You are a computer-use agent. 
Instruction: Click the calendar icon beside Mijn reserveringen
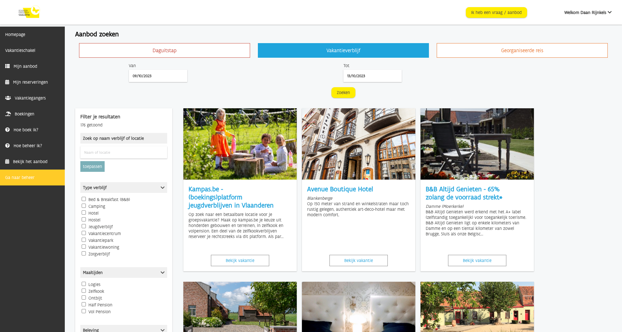[x=7, y=82]
